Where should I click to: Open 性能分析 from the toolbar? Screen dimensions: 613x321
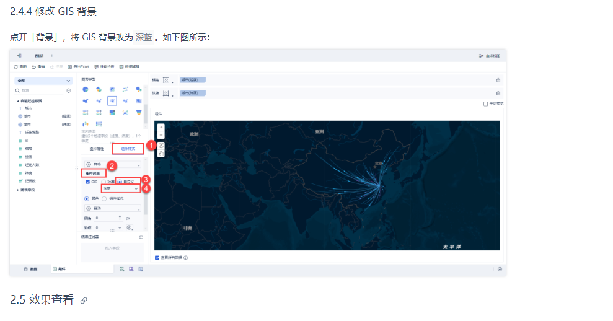point(104,67)
